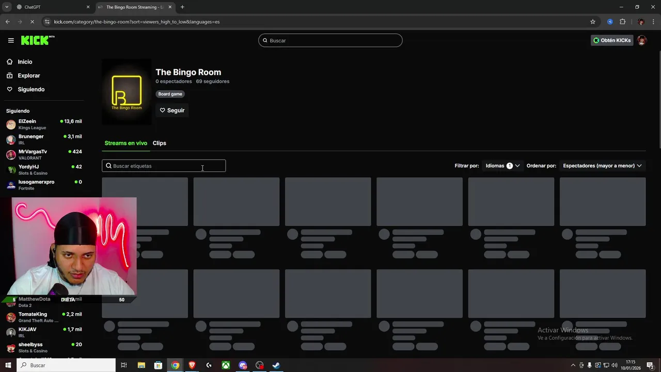Click Brunenger's avatar icon
The image size is (661, 372).
coord(11,139)
